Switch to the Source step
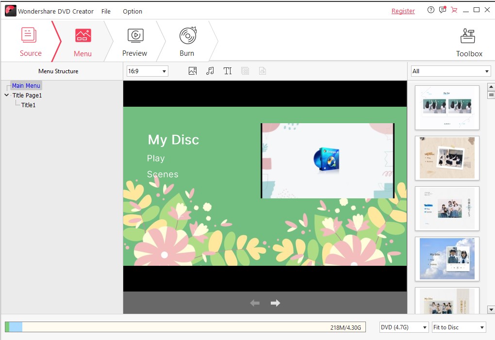The height and width of the screenshot is (340, 495). click(30, 41)
